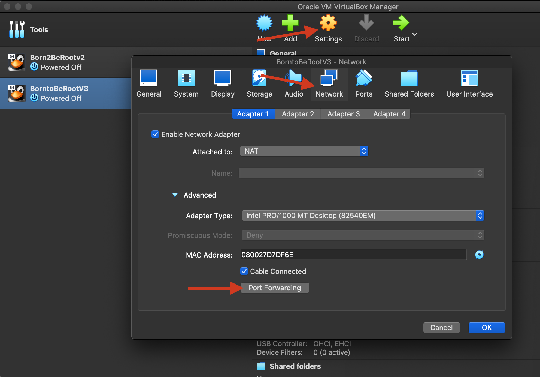Click the Born2BeRootv2 VM penguin icon
This screenshot has height=377, width=540.
click(x=17, y=62)
